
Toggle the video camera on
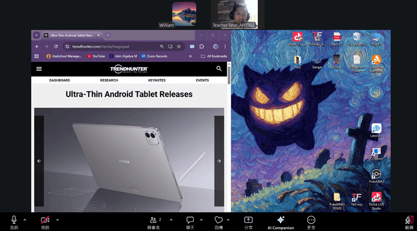click(x=45, y=220)
